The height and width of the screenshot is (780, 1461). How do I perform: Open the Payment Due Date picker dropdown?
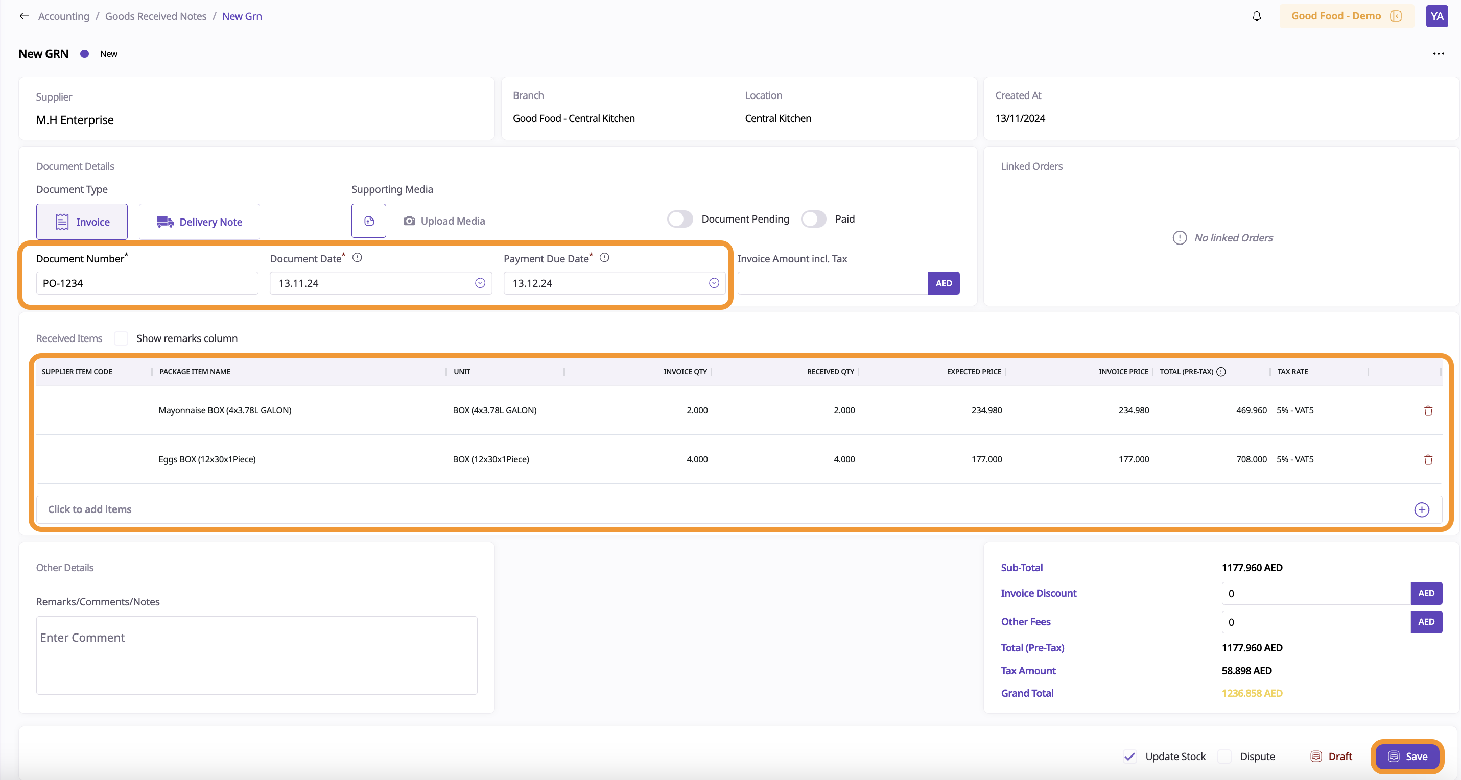714,283
